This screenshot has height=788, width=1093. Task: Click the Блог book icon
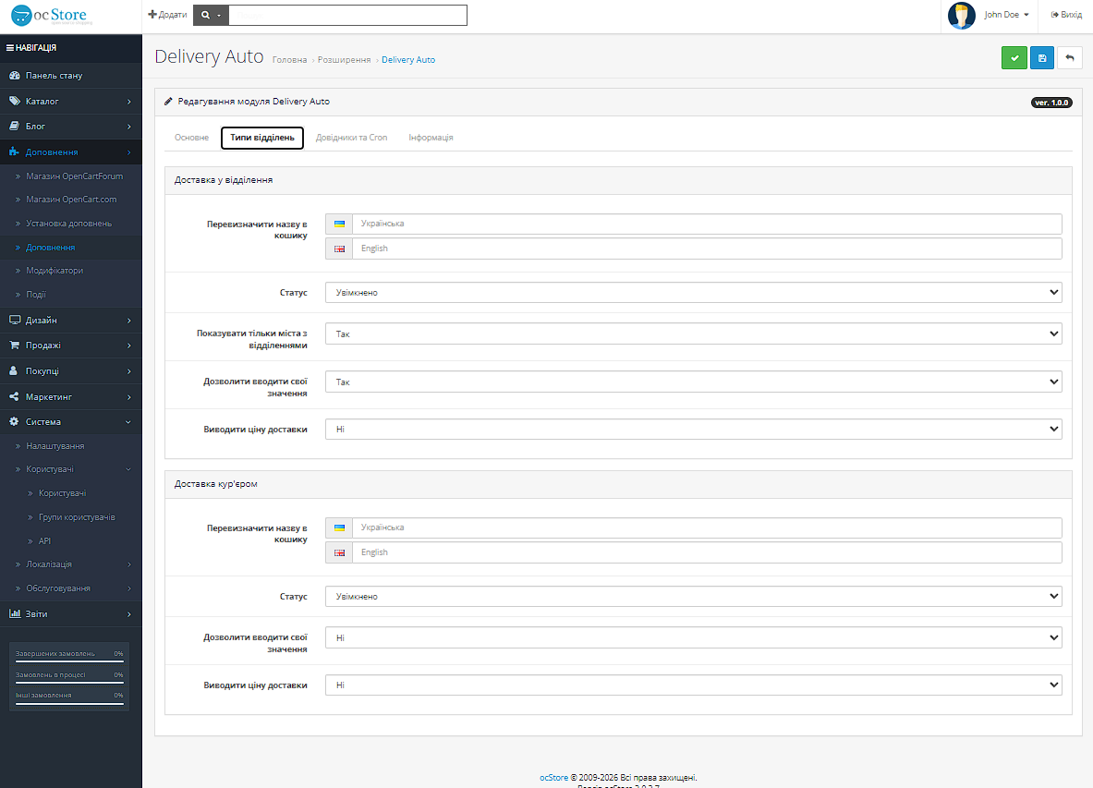pos(14,127)
